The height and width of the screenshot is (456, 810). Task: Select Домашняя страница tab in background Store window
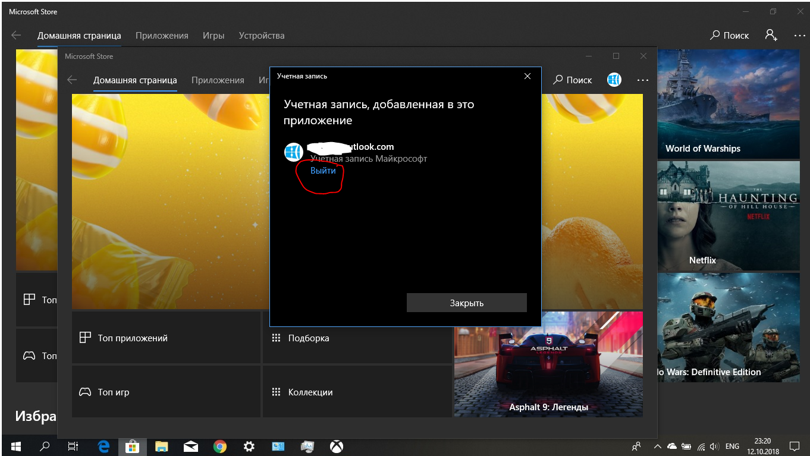click(79, 35)
